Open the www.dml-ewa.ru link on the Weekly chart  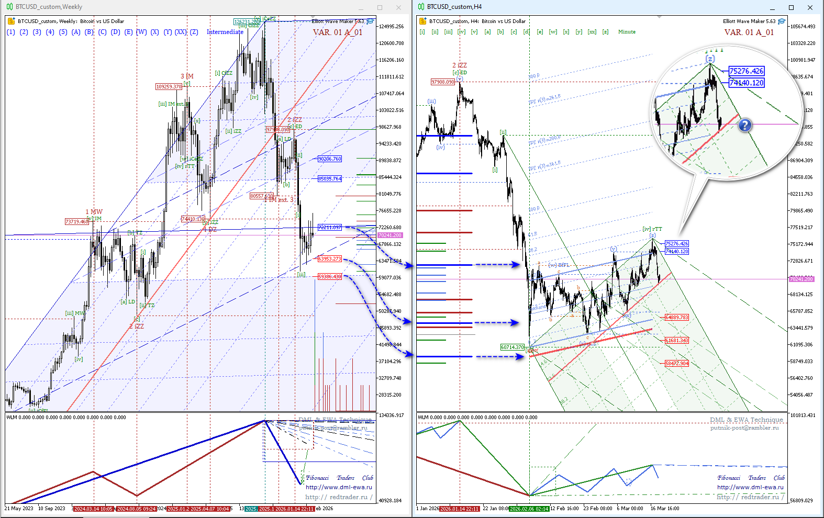click(339, 487)
